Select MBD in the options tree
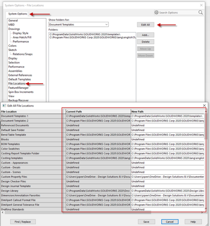The image size is (210, 226). click(x=12, y=24)
